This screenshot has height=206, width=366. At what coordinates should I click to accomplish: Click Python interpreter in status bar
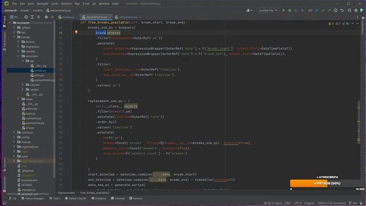(x=332, y=203)
